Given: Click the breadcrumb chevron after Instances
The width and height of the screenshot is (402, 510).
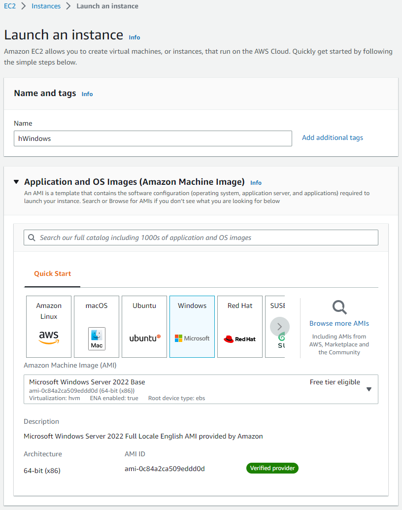Looking at the screenshot, I should tap(68, 6).
